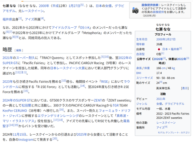Screen dimensions: 193x145
Task: Open 2024年のSUPER GT link
Action: click(16, 100)
